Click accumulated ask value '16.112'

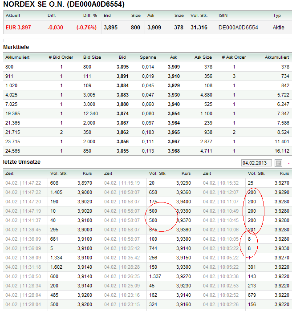pyautogui.click(x=282, y=151)
